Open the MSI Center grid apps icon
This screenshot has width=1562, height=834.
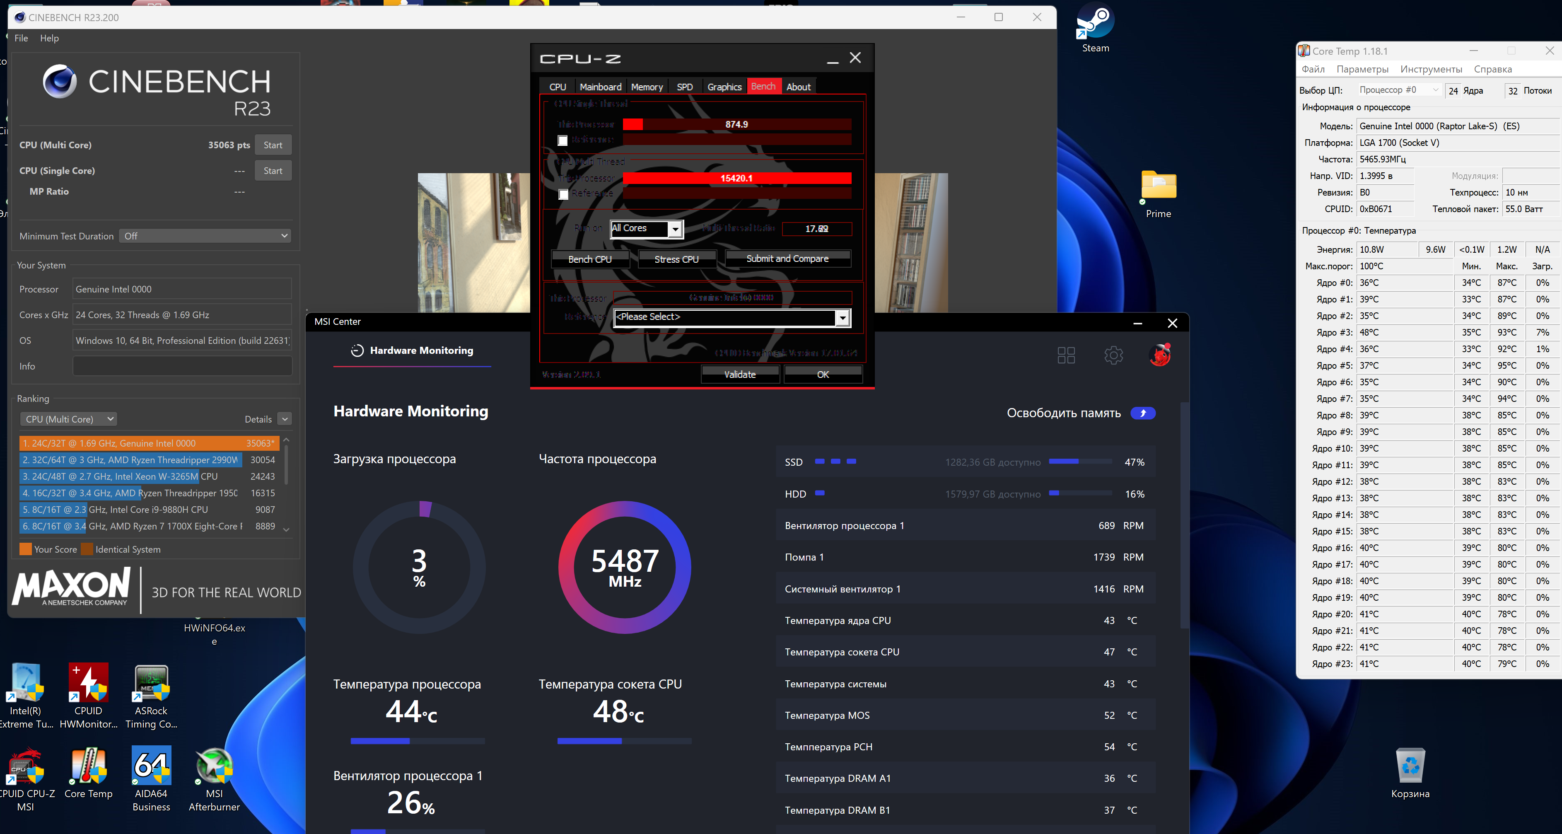(x=1066, y=355)
